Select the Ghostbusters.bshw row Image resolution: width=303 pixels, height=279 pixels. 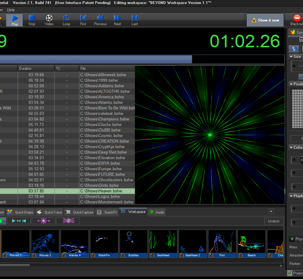(67, 180)
